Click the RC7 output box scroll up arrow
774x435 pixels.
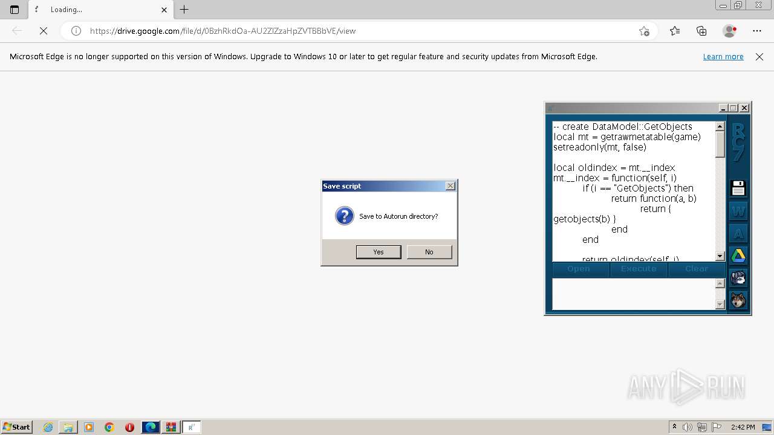(x=720, y=283)
